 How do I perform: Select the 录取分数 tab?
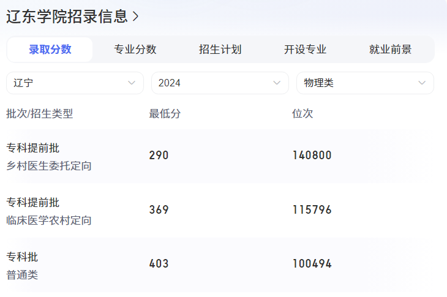pyautogui.click(x=50, y=50)
